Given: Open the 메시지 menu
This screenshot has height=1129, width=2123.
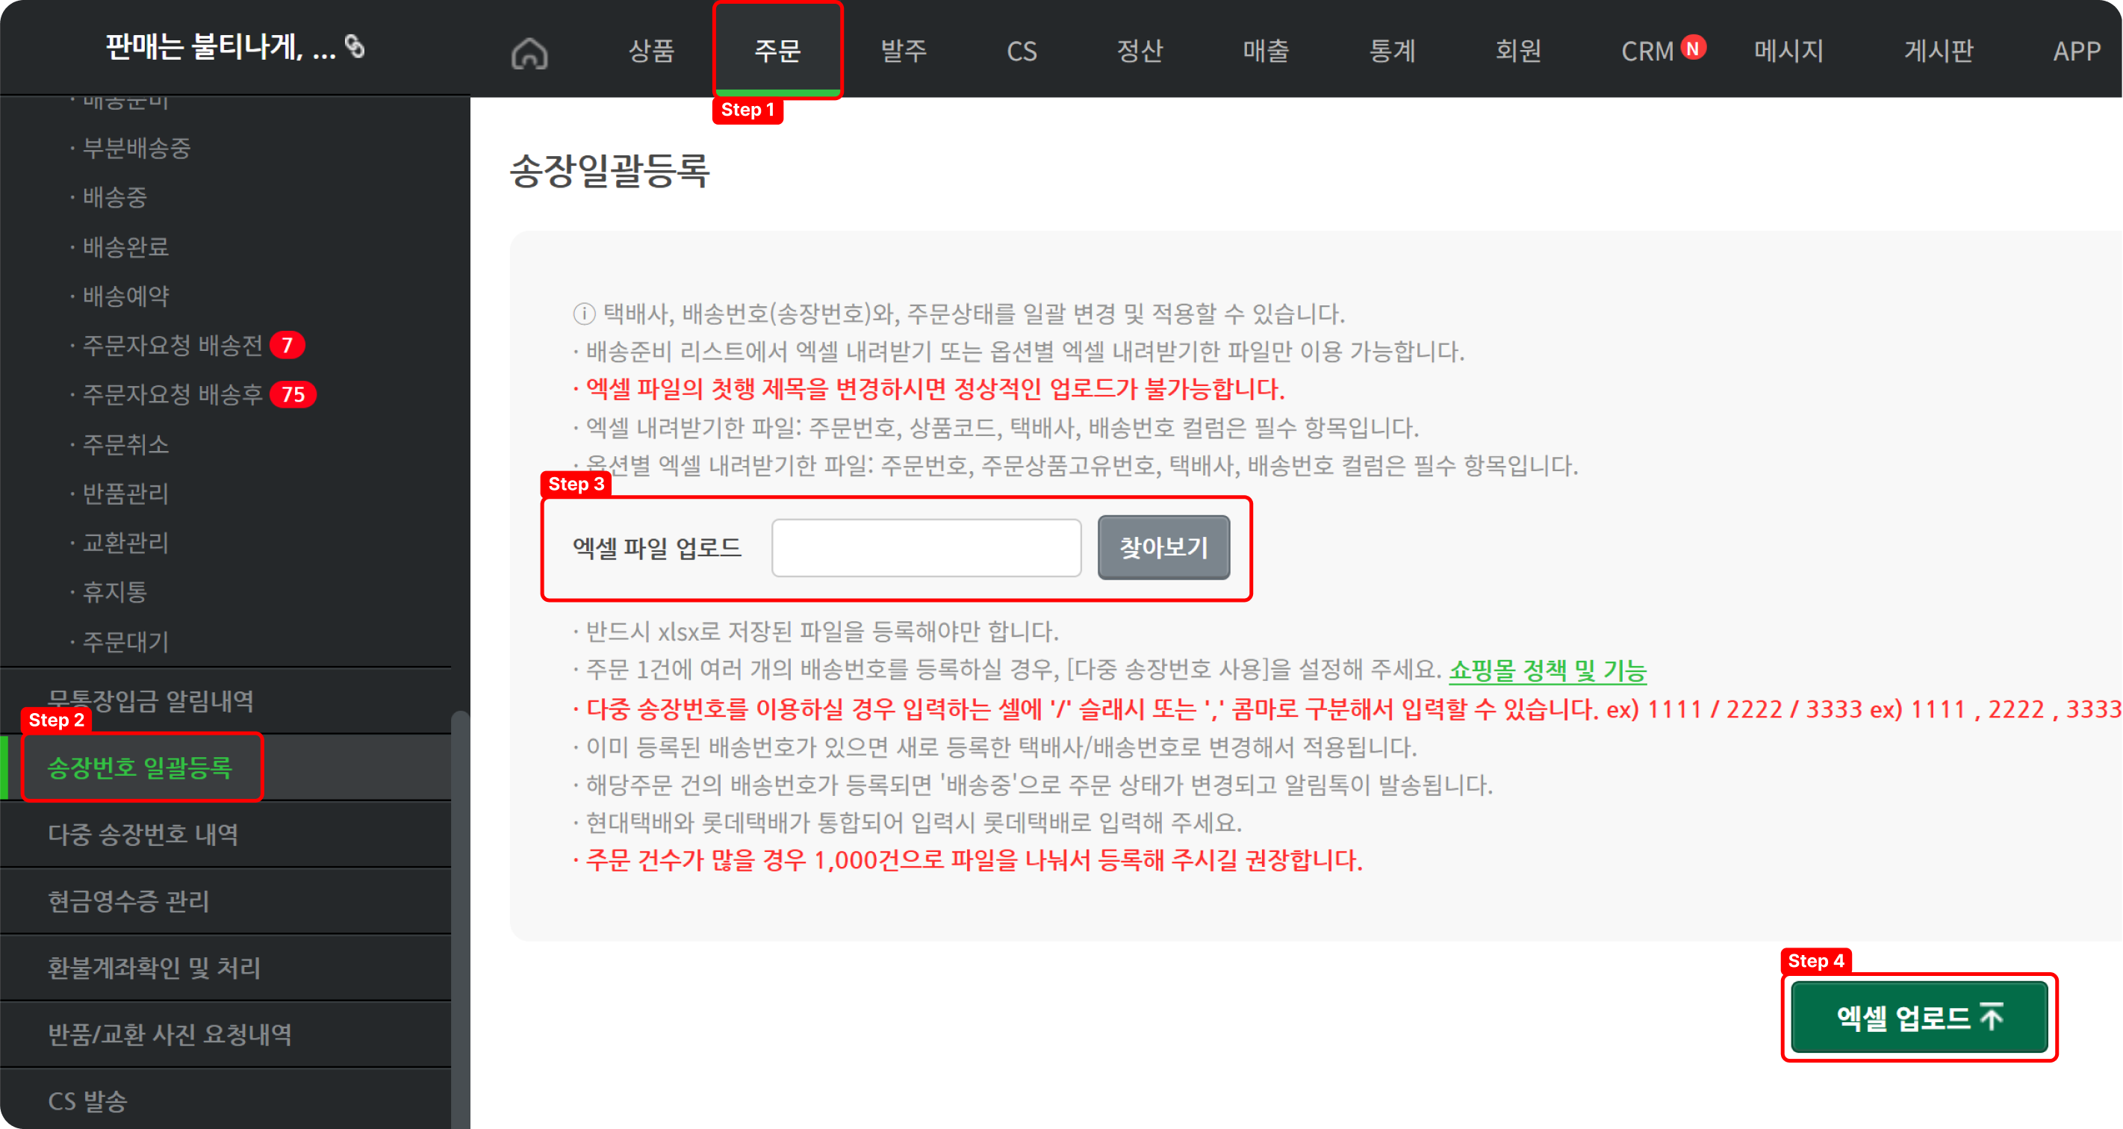Looking at the screenshot, I should 1788,50.
